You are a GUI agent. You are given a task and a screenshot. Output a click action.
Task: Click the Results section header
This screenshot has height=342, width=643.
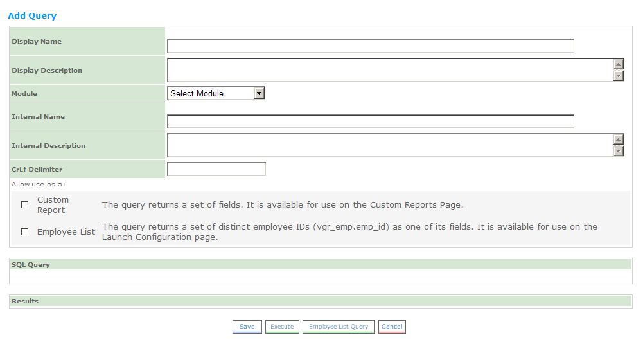(x=321, y=301)
